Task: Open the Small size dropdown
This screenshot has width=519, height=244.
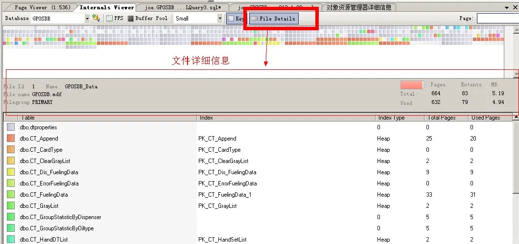Action: [220, 19]
